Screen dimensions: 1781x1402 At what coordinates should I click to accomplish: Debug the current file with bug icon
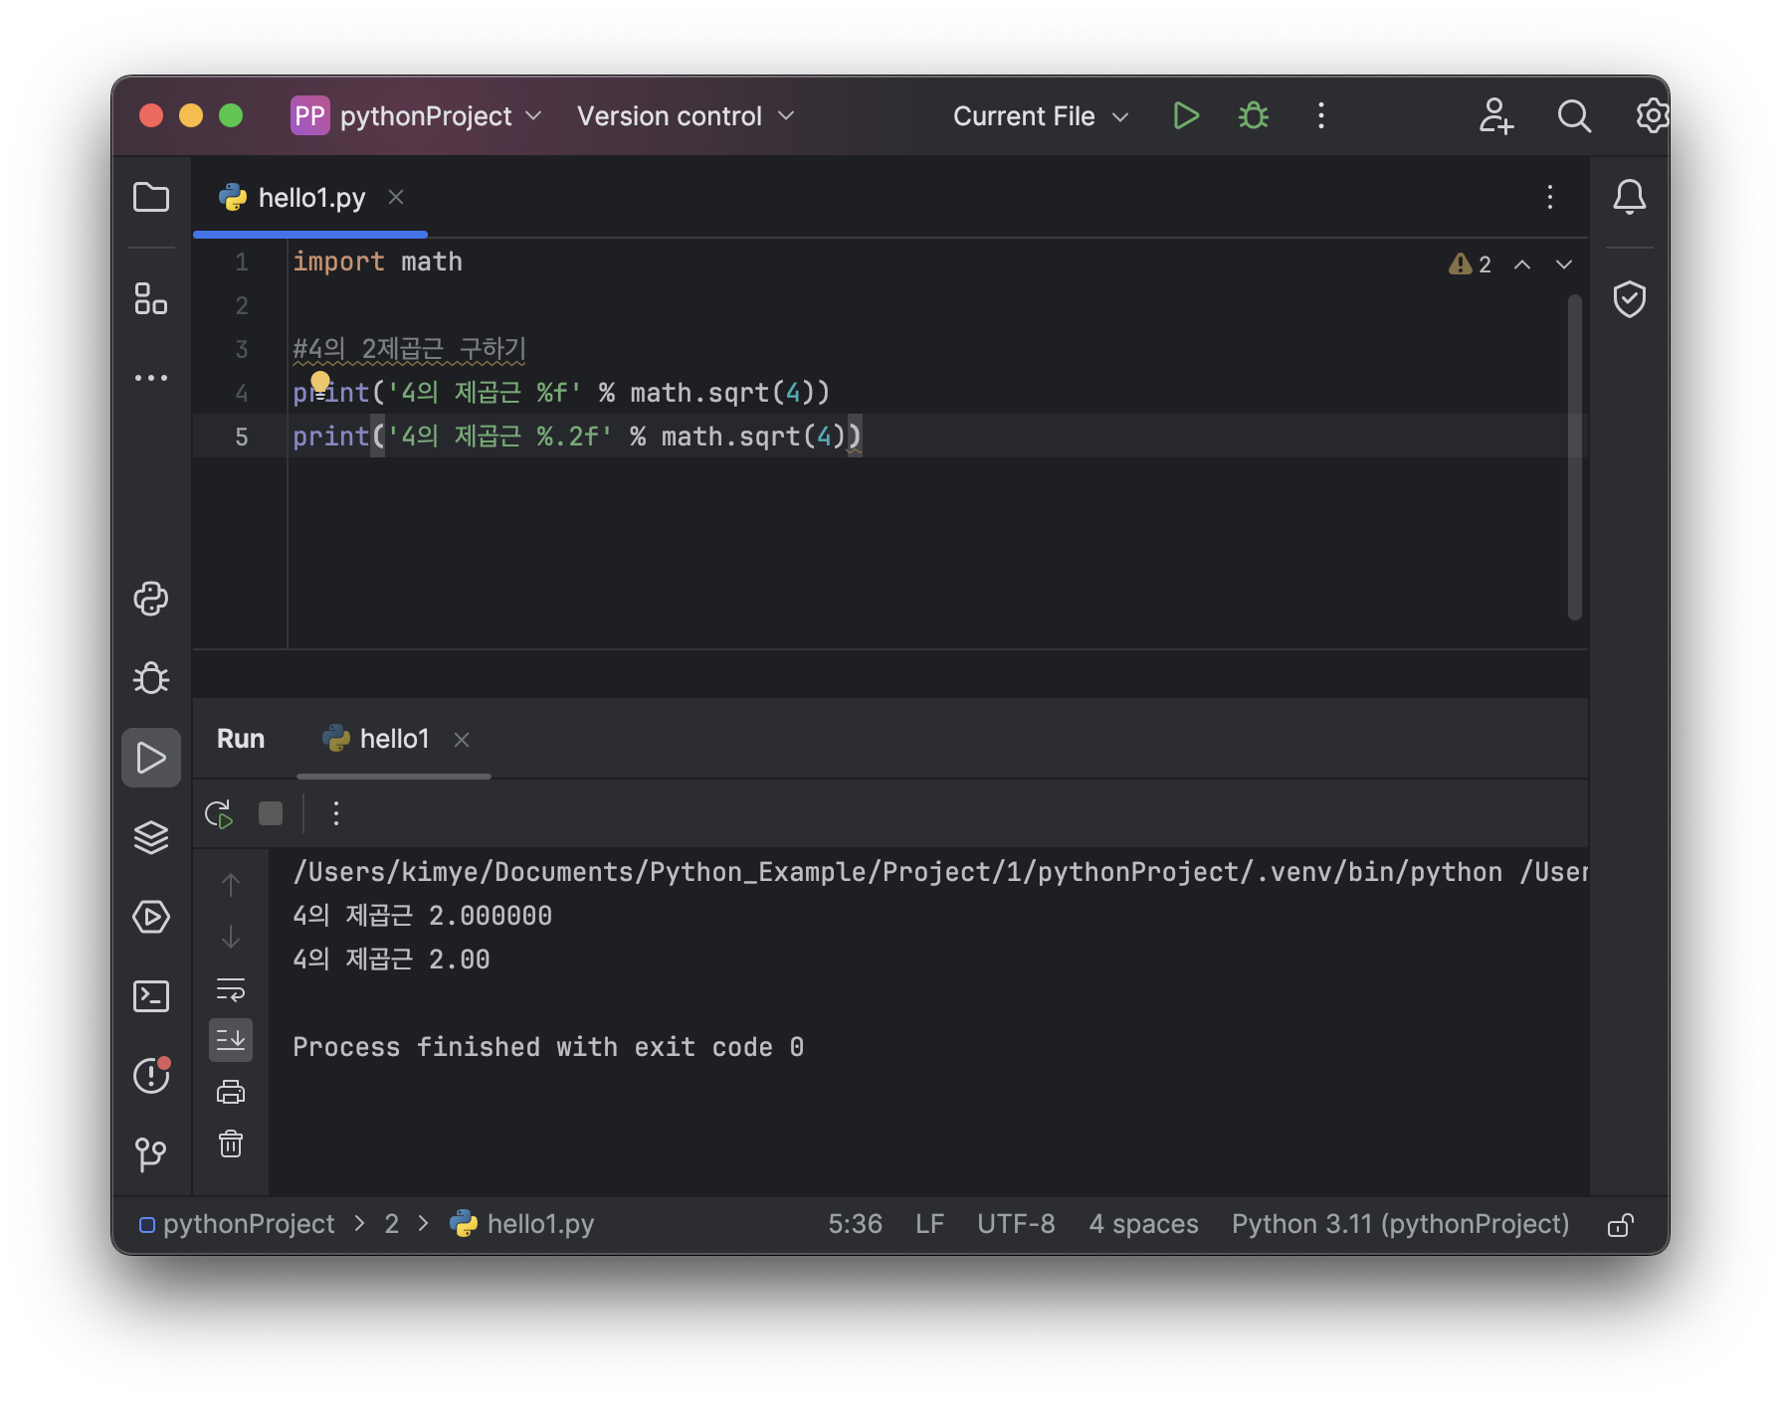click(x=1254, y=116)
